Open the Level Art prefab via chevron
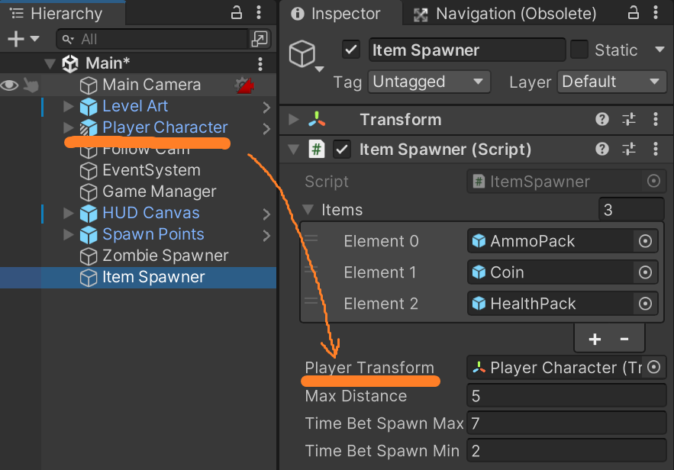 tap(266, 107)
